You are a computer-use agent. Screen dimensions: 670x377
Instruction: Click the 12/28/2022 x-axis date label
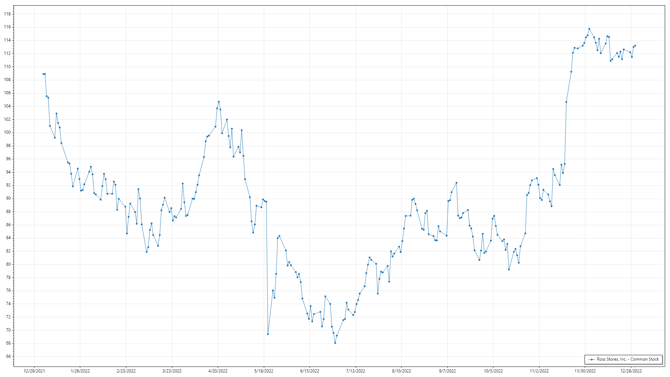631,371
